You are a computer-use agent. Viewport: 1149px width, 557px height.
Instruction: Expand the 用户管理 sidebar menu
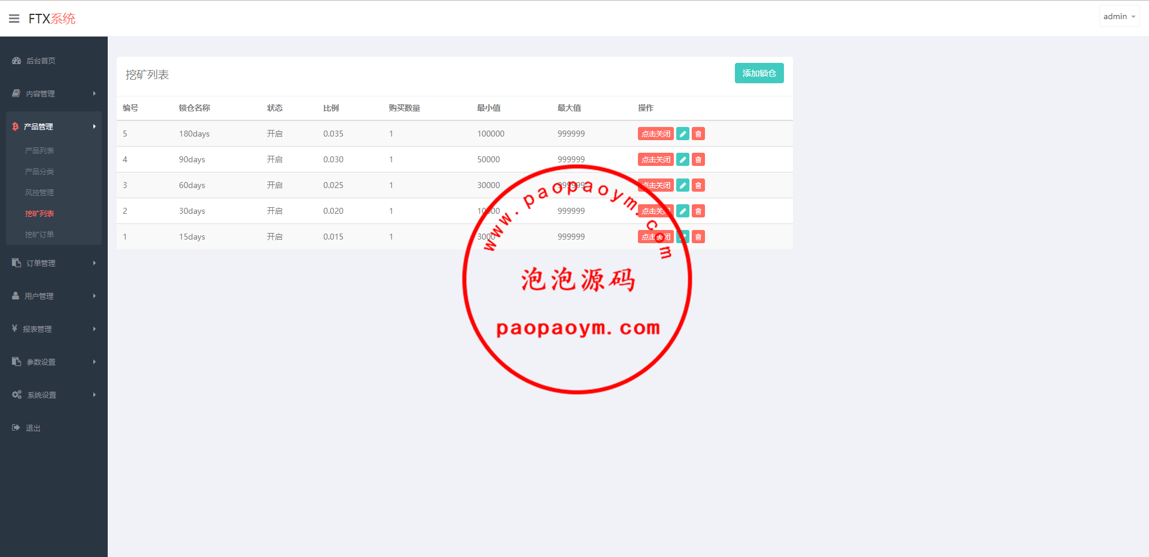[54, 296]
